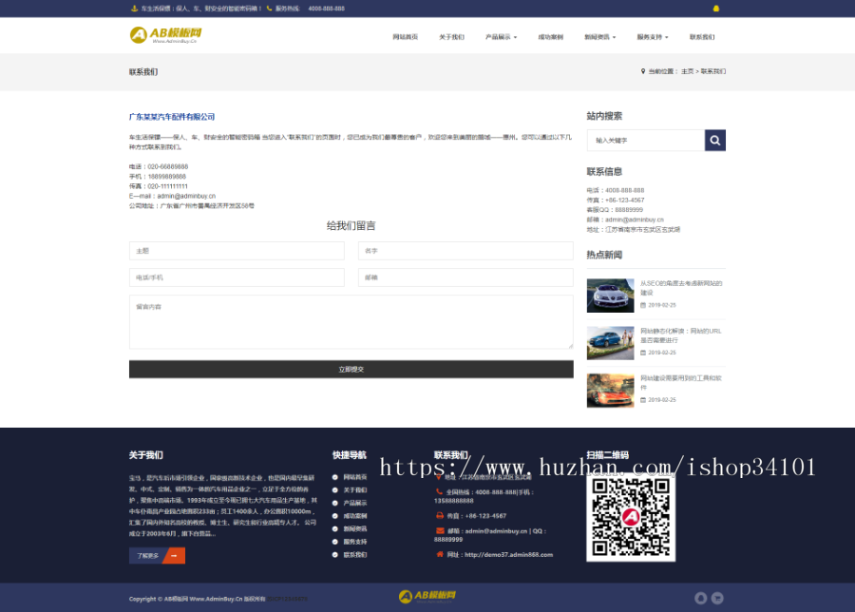Click the orange phone icon beside 全国热线 in footer
855x612 pixels.
[x=440, y=492]
